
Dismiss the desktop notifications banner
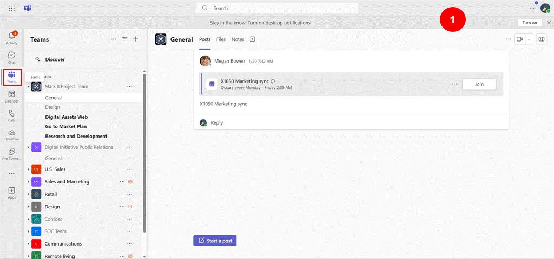coord(549,23)
